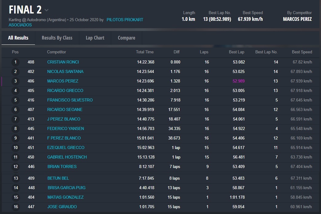This screenshot has height=214, width=321.
Task: Open MARCOS PEREZ competitor link
Action: (x=63, y=81)
